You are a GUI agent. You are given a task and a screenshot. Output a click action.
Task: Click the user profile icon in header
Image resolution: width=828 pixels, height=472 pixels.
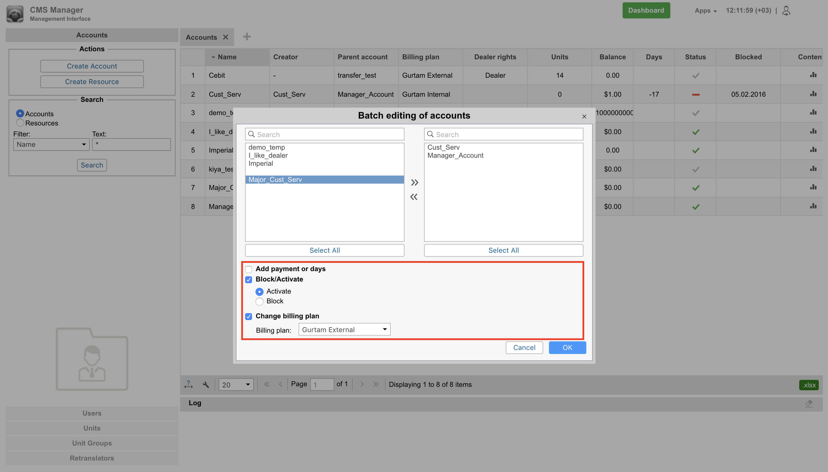(786, 11)
